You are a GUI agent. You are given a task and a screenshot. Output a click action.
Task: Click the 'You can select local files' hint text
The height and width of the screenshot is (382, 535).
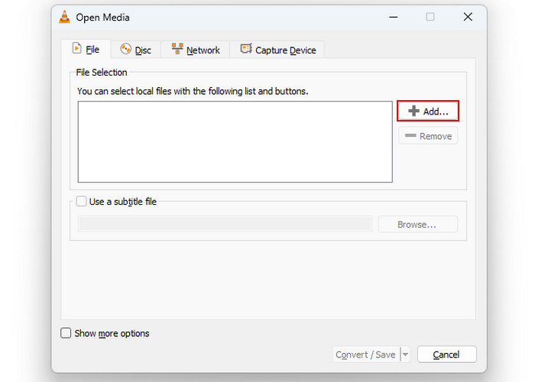[193, 92]
